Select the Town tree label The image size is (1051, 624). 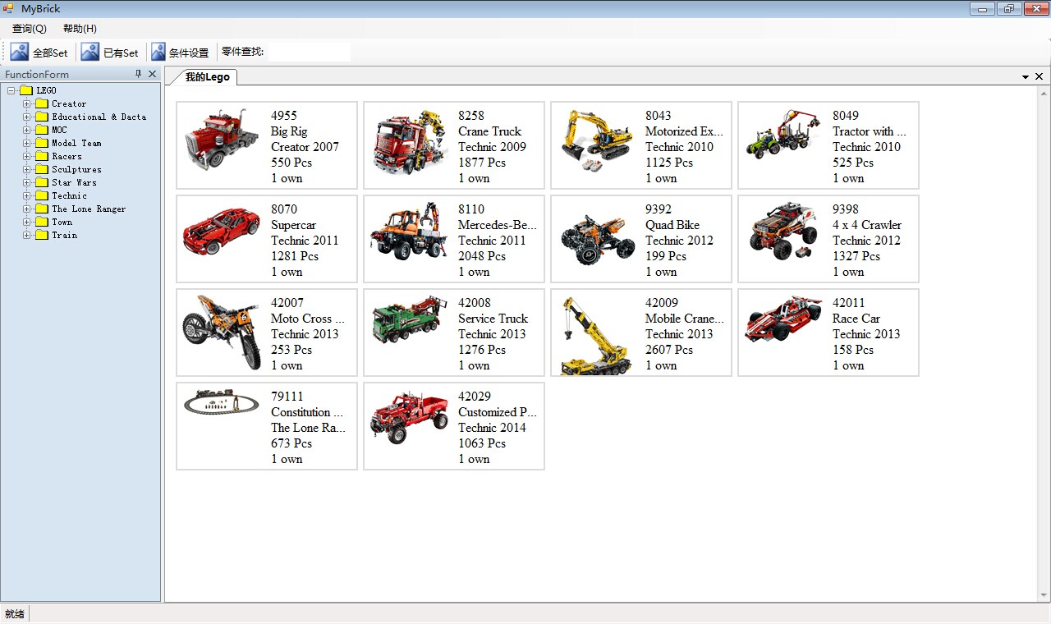(62, 222)
